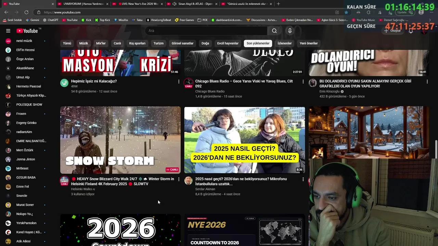Select the Yeni öneriler chip

pyautogui.click(x=309, y=43)
